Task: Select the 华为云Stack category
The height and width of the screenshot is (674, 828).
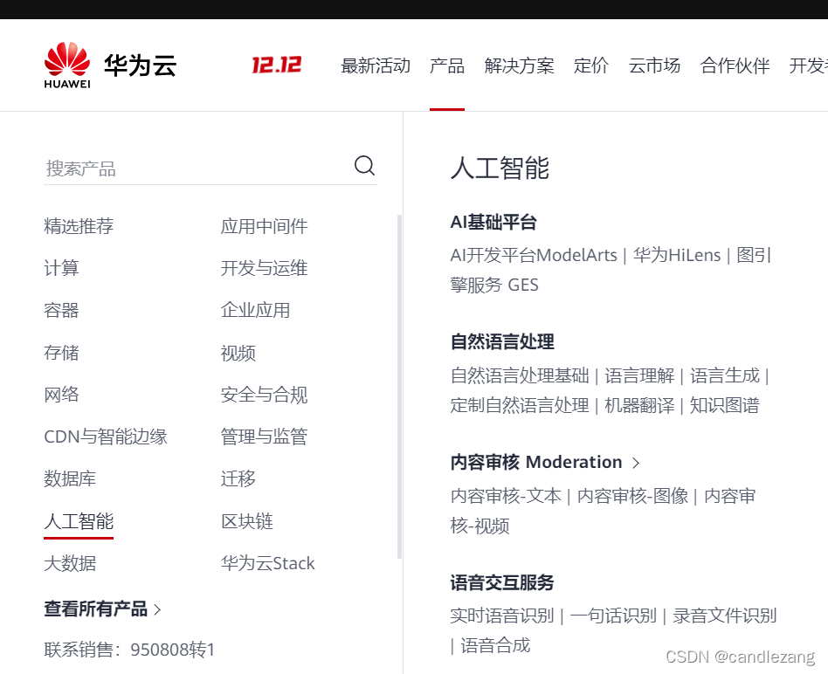Action: click(268, 563)
